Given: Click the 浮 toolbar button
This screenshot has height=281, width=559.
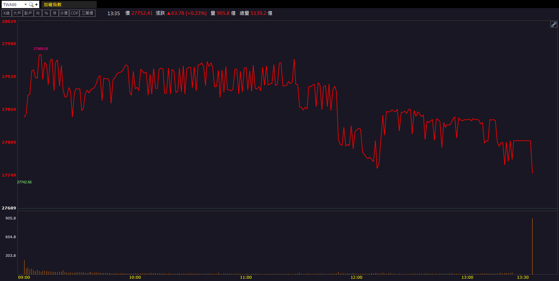Looking at the screenshot, I should click(54, 13).
